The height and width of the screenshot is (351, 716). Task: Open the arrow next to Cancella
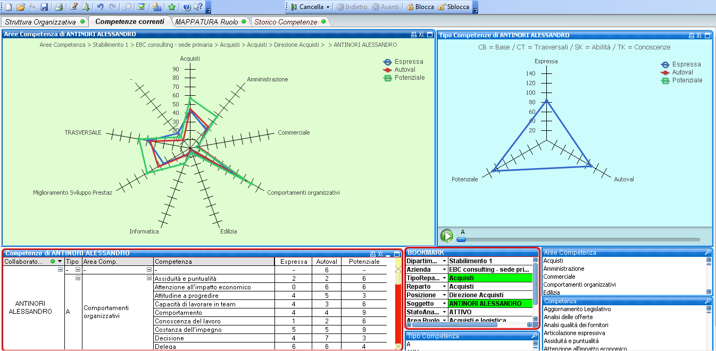(x=328, y=7)
